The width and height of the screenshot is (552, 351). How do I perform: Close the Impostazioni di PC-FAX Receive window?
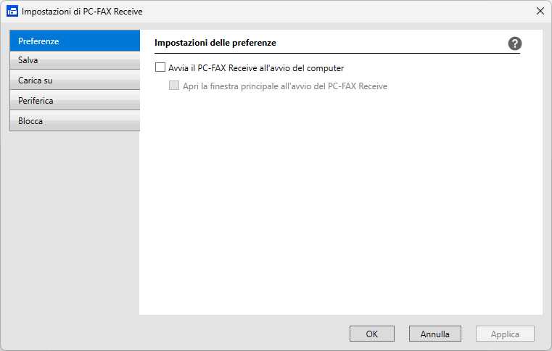click(540, 12)
